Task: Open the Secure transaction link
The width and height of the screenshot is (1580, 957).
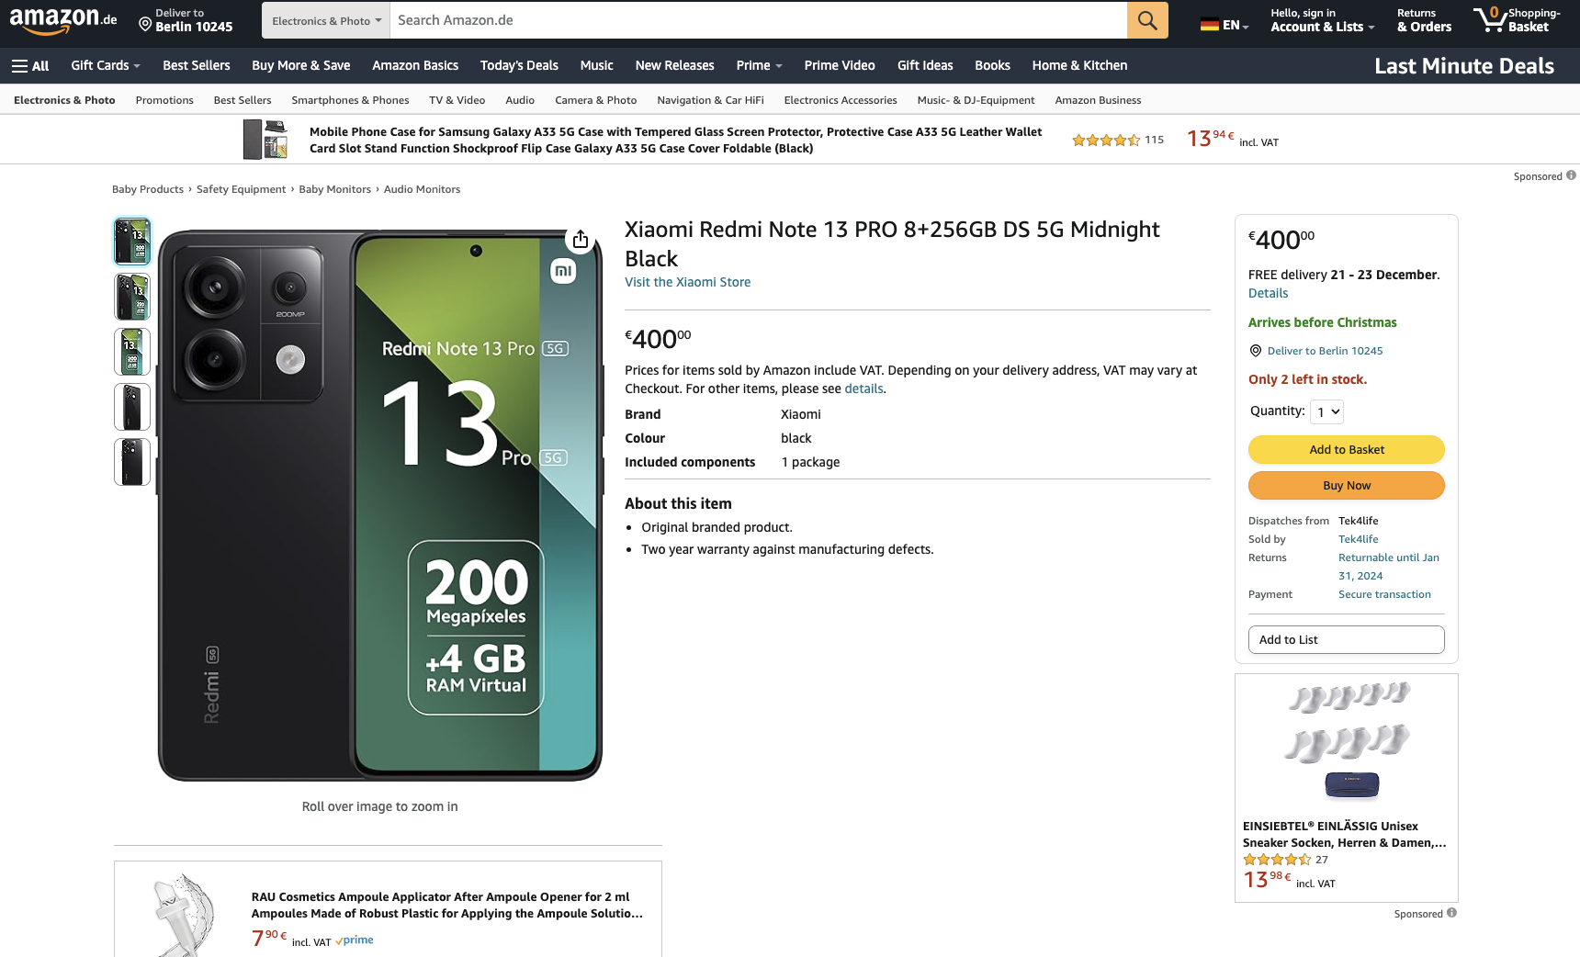Action: [x=1384, y=594]
